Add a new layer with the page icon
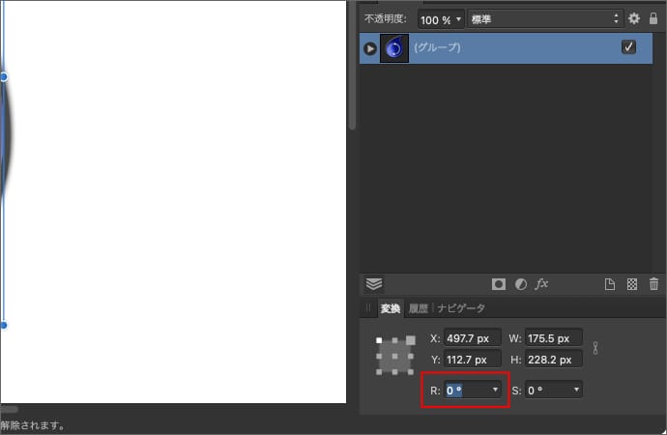The image size is (667, 435). (610, 284)
